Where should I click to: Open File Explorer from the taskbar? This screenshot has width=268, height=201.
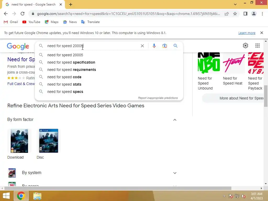pos(37,196)
